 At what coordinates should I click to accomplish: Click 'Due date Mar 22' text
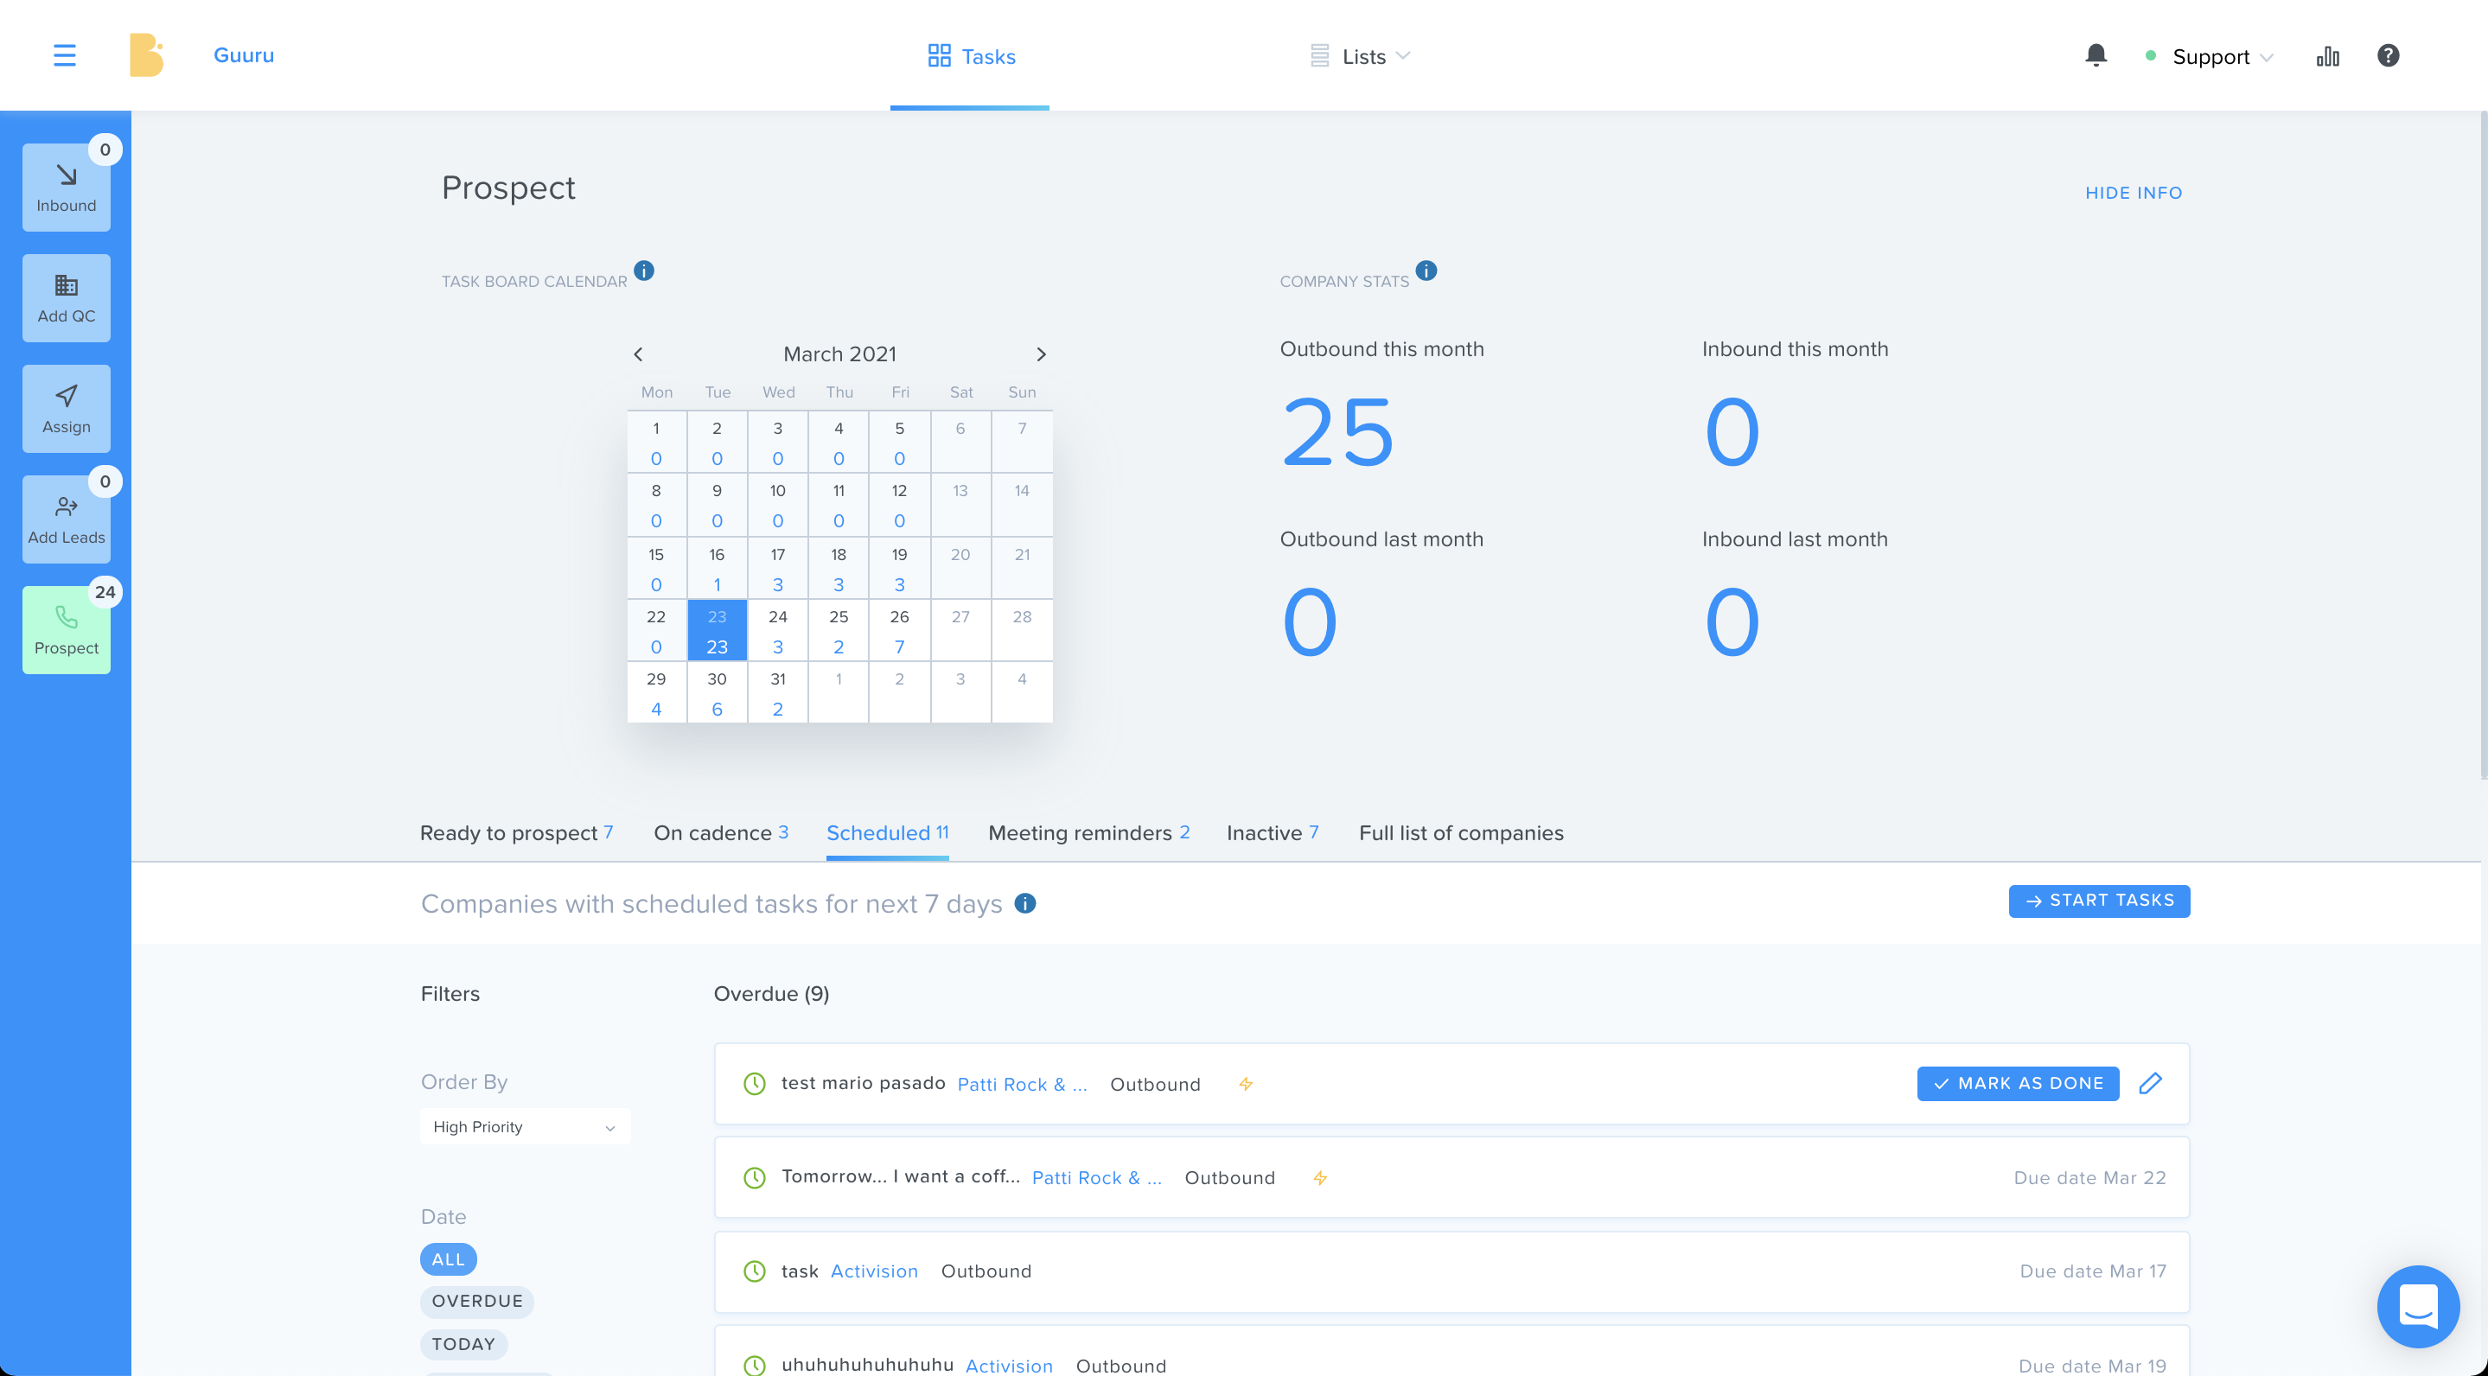2089,1177
